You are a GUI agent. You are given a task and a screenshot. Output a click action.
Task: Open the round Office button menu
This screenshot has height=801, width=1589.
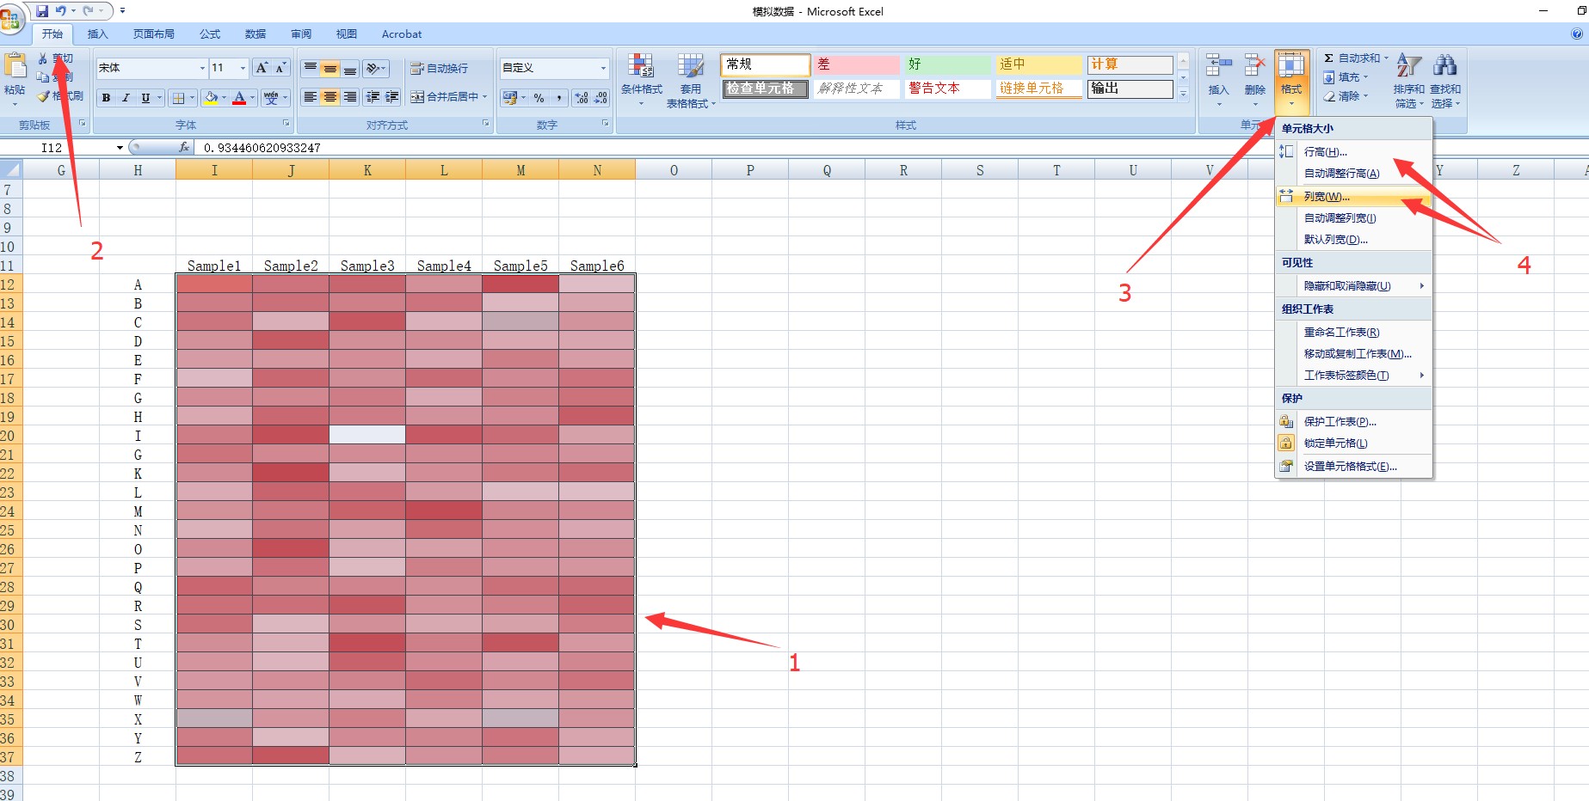point(10,17)
